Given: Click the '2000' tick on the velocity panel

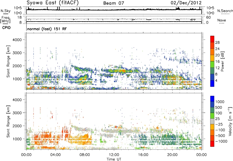Looking at the screenshot, I should tap(17, 126).
